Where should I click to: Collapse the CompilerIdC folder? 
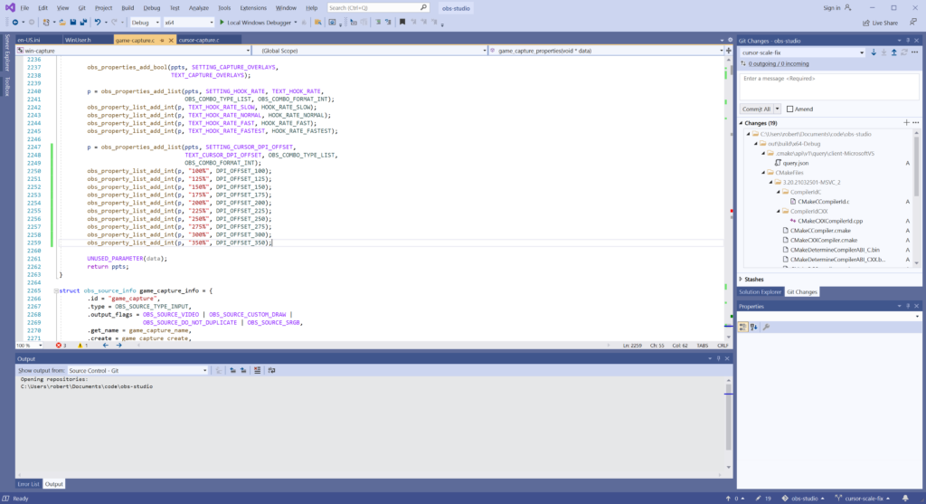click(x=779, y=192)
